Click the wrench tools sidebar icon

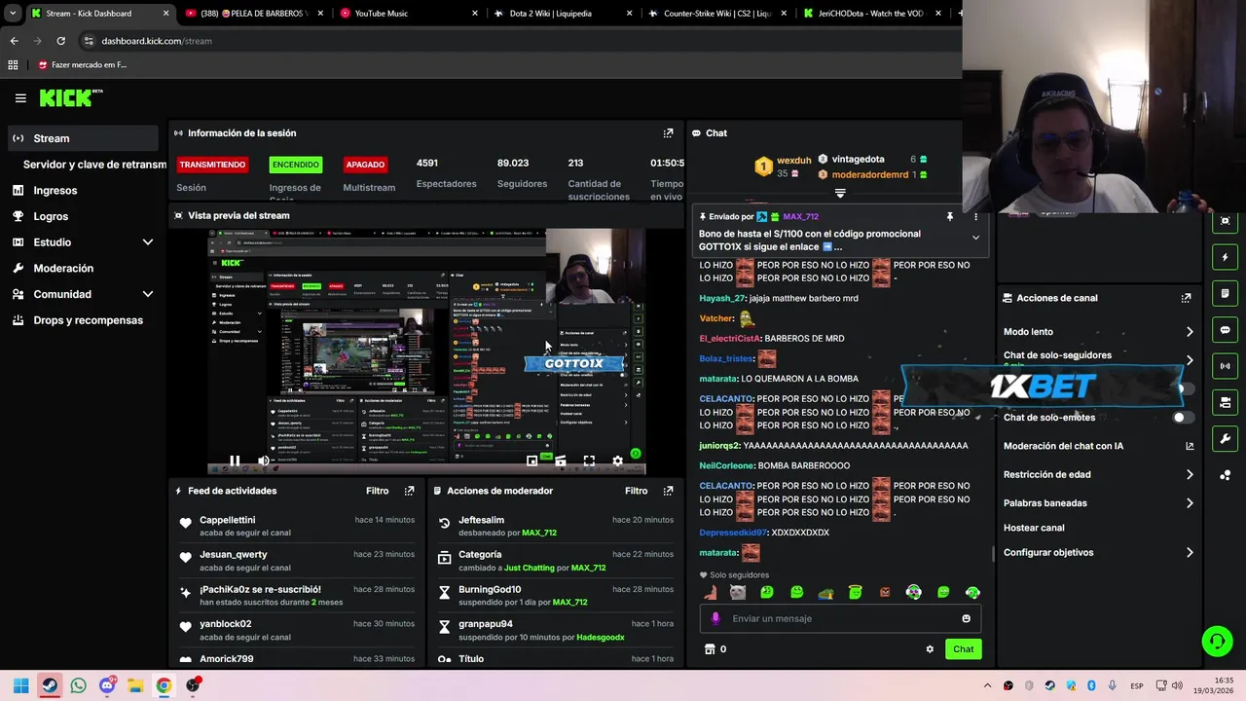coord(1225,438)
